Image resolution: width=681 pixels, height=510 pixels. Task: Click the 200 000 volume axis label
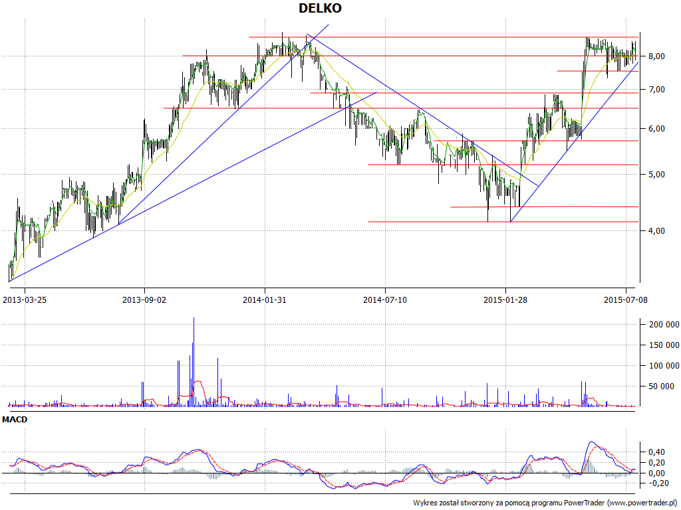click(664, 324)
